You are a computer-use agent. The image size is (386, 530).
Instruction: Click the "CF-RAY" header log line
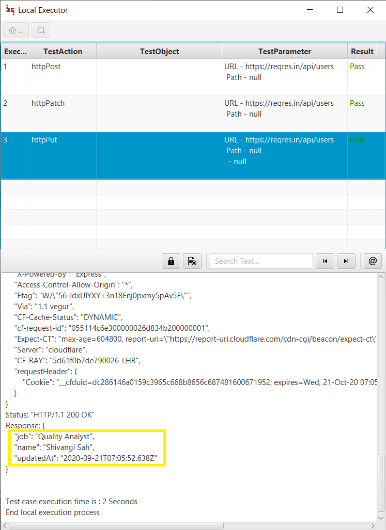pos(78,361)
